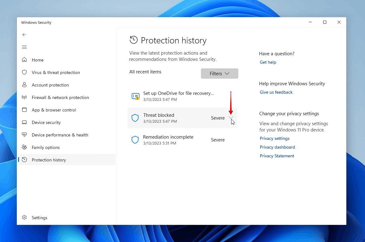Image resolution: width=365 pixels, height=242 pixels.
Task: Click the Family options people icon
Action: coord(24,147)
